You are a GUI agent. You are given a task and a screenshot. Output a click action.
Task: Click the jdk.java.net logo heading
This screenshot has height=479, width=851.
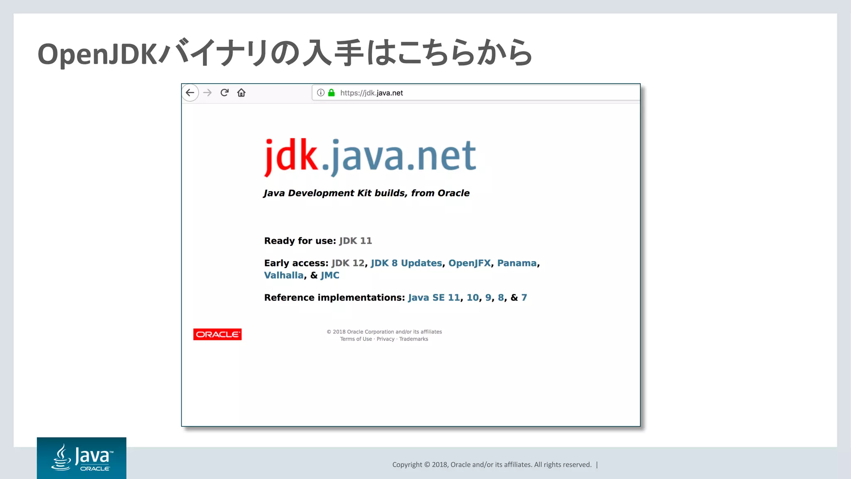point(370,157)
